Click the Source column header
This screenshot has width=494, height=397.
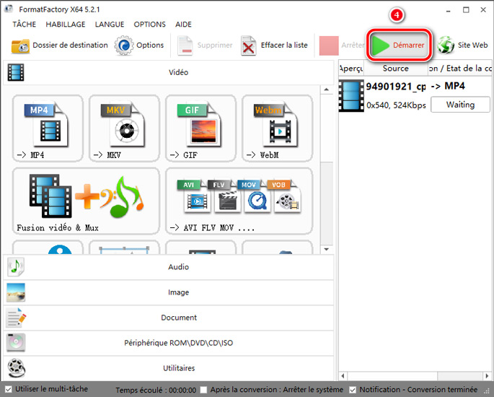point(396,69)
